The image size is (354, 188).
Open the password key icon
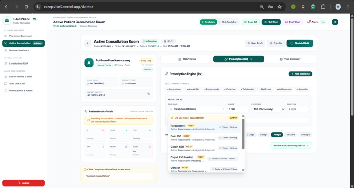pyautogui.click(x=271, y=7)
